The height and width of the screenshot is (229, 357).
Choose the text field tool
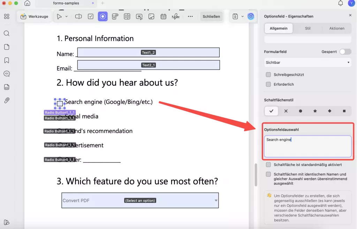click(x=78, y=16)
